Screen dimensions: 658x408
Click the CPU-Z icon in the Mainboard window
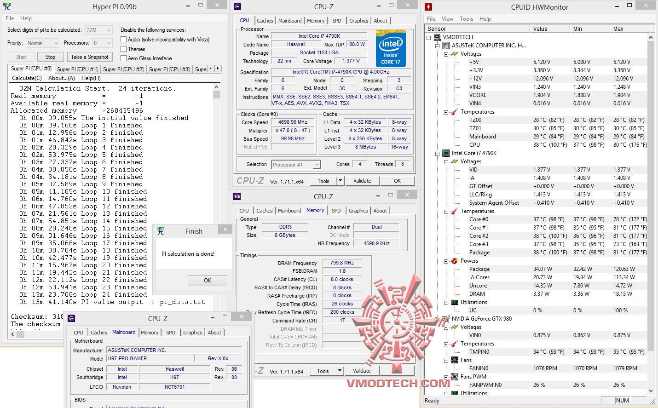point(71,318)
